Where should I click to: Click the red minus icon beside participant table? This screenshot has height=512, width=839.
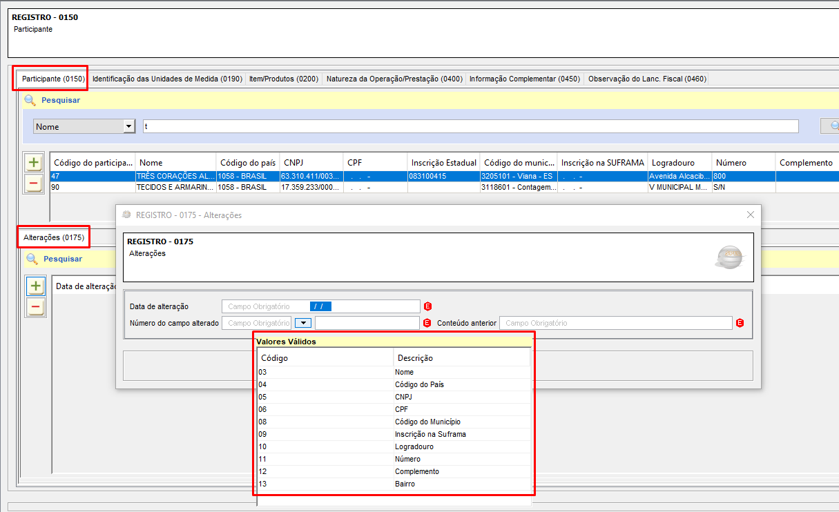[x=34, y=184]
